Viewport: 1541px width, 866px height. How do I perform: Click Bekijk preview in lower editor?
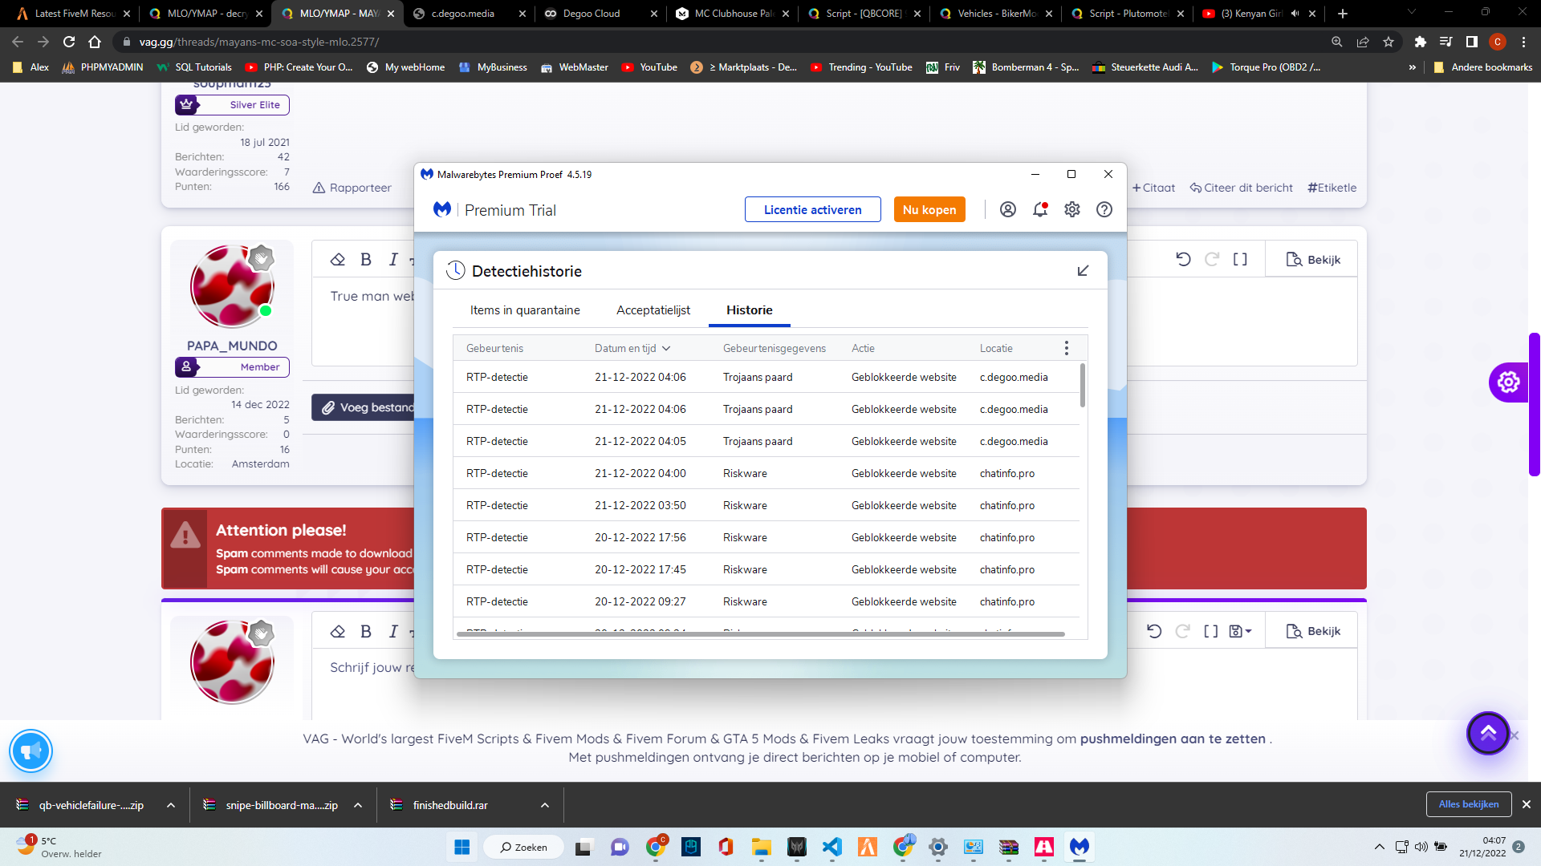[x=1313, y=631]
